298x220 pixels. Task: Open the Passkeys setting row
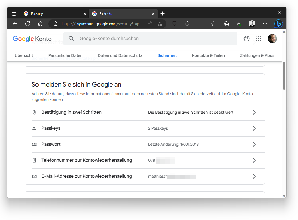148,128
